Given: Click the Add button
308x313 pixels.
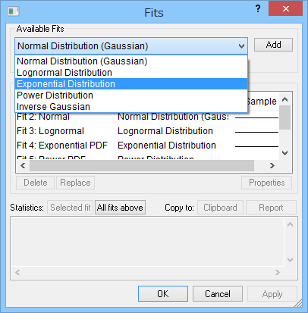Looking at the screenshot, I should 273,45.
